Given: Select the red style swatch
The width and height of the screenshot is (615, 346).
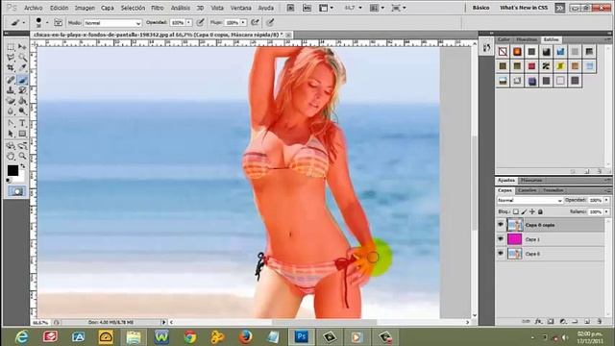Looking at the screenshot, I should [x=531, y=66].
